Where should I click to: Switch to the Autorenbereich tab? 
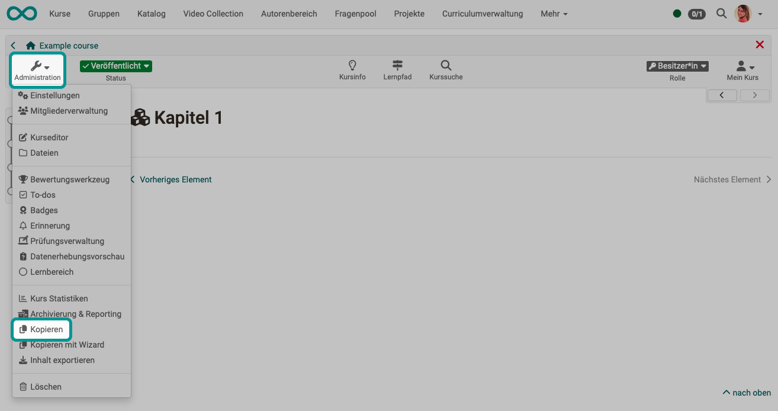pyautogui.click(x=289, y=14)
